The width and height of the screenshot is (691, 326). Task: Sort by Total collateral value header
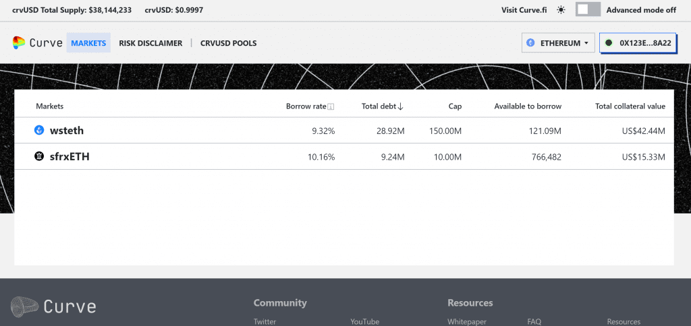coord(630,106)
